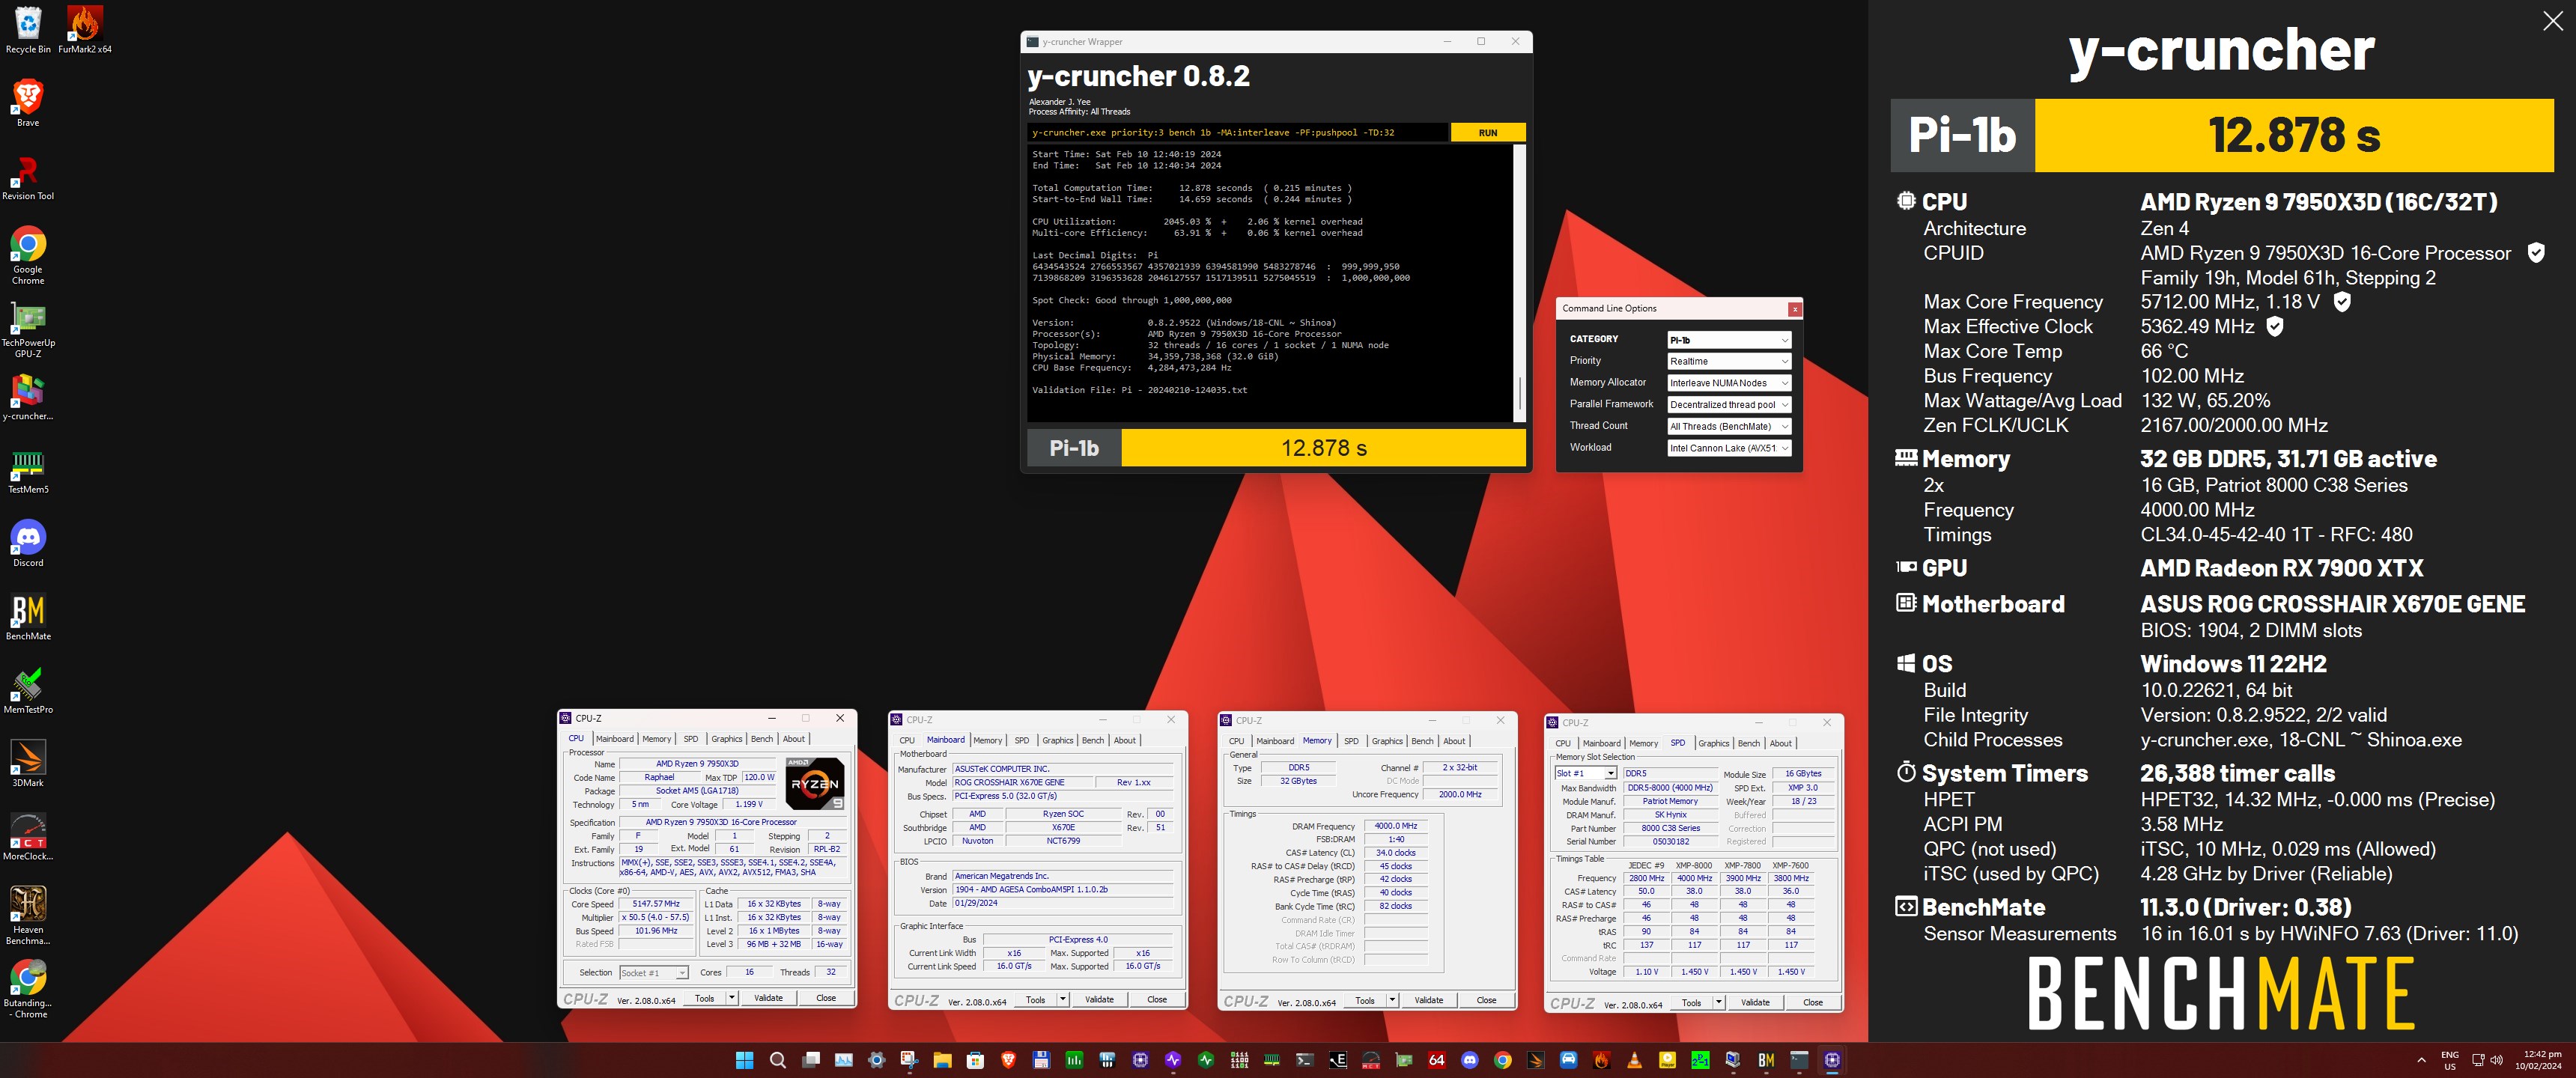This screenshot has width=2576, height=1078.
Task: Click the BIOS Version field 1904 - AMD AGESA
Action: click(x=1062, y=889)
